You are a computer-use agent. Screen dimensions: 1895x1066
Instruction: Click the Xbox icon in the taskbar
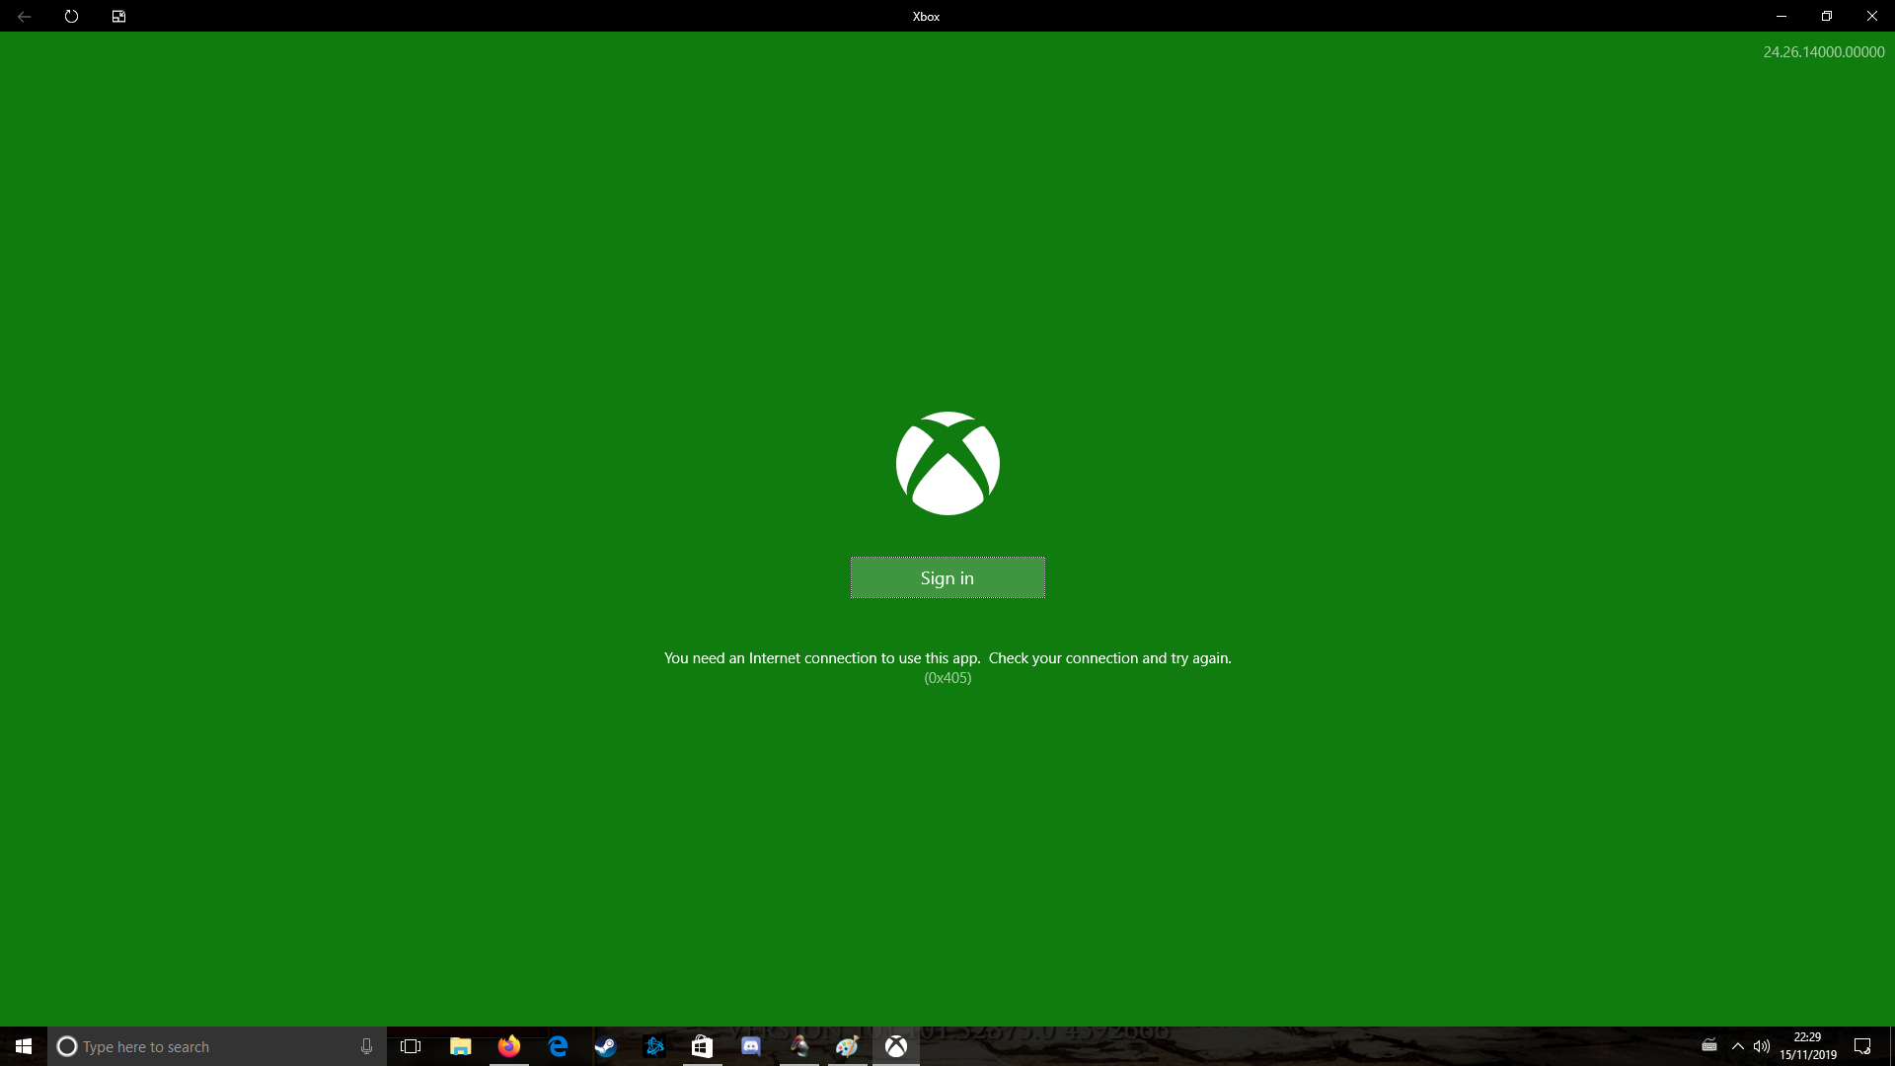pyautogui.click(x=896, y=1046)
